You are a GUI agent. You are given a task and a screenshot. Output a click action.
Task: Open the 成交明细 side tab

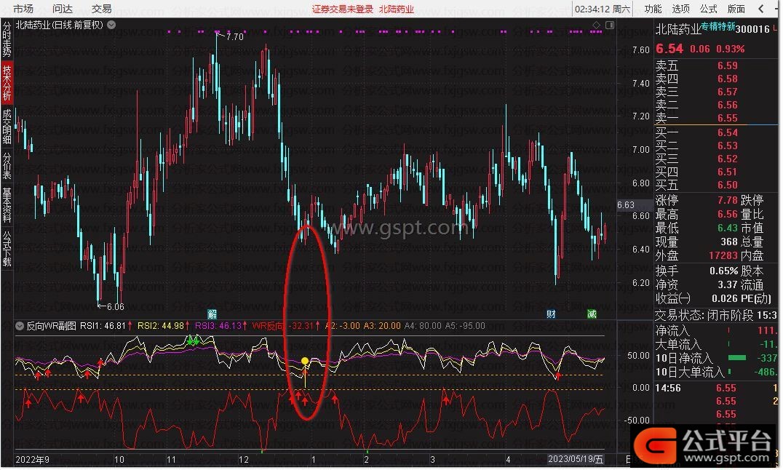click(x=7, y=127)
